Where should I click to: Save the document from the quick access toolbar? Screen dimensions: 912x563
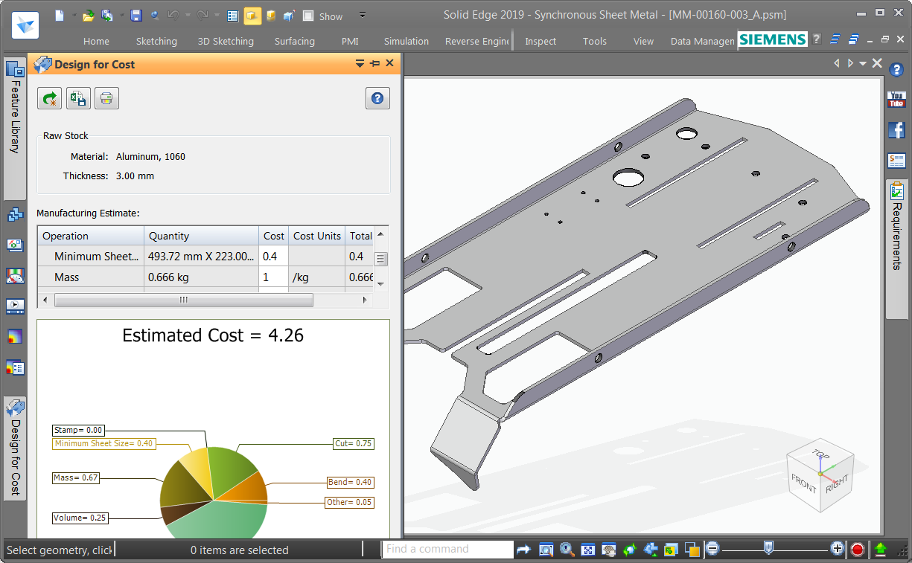point(136,15)
